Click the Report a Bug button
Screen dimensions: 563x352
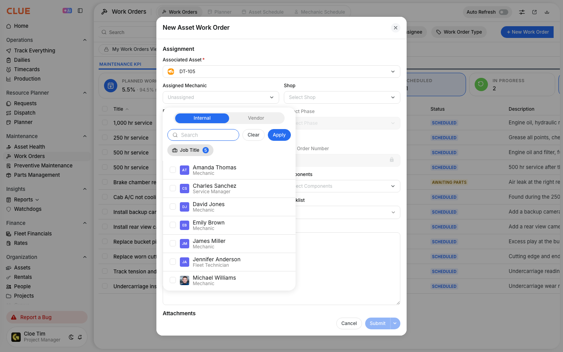coord(47,317)
